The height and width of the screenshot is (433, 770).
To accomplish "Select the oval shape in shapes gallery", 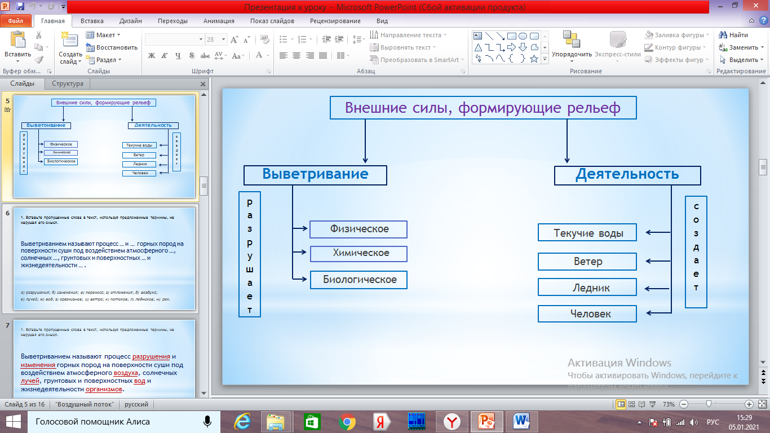I will point(523,36).
